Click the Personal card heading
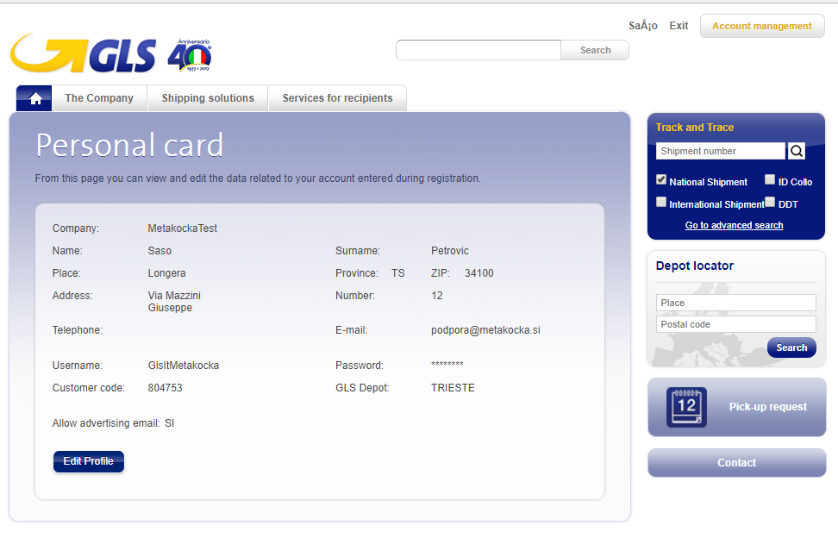The image size is (838, 538). point(129,146)
